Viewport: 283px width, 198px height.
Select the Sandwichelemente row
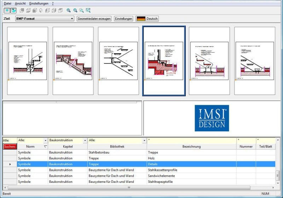click(x=139, y=176)
